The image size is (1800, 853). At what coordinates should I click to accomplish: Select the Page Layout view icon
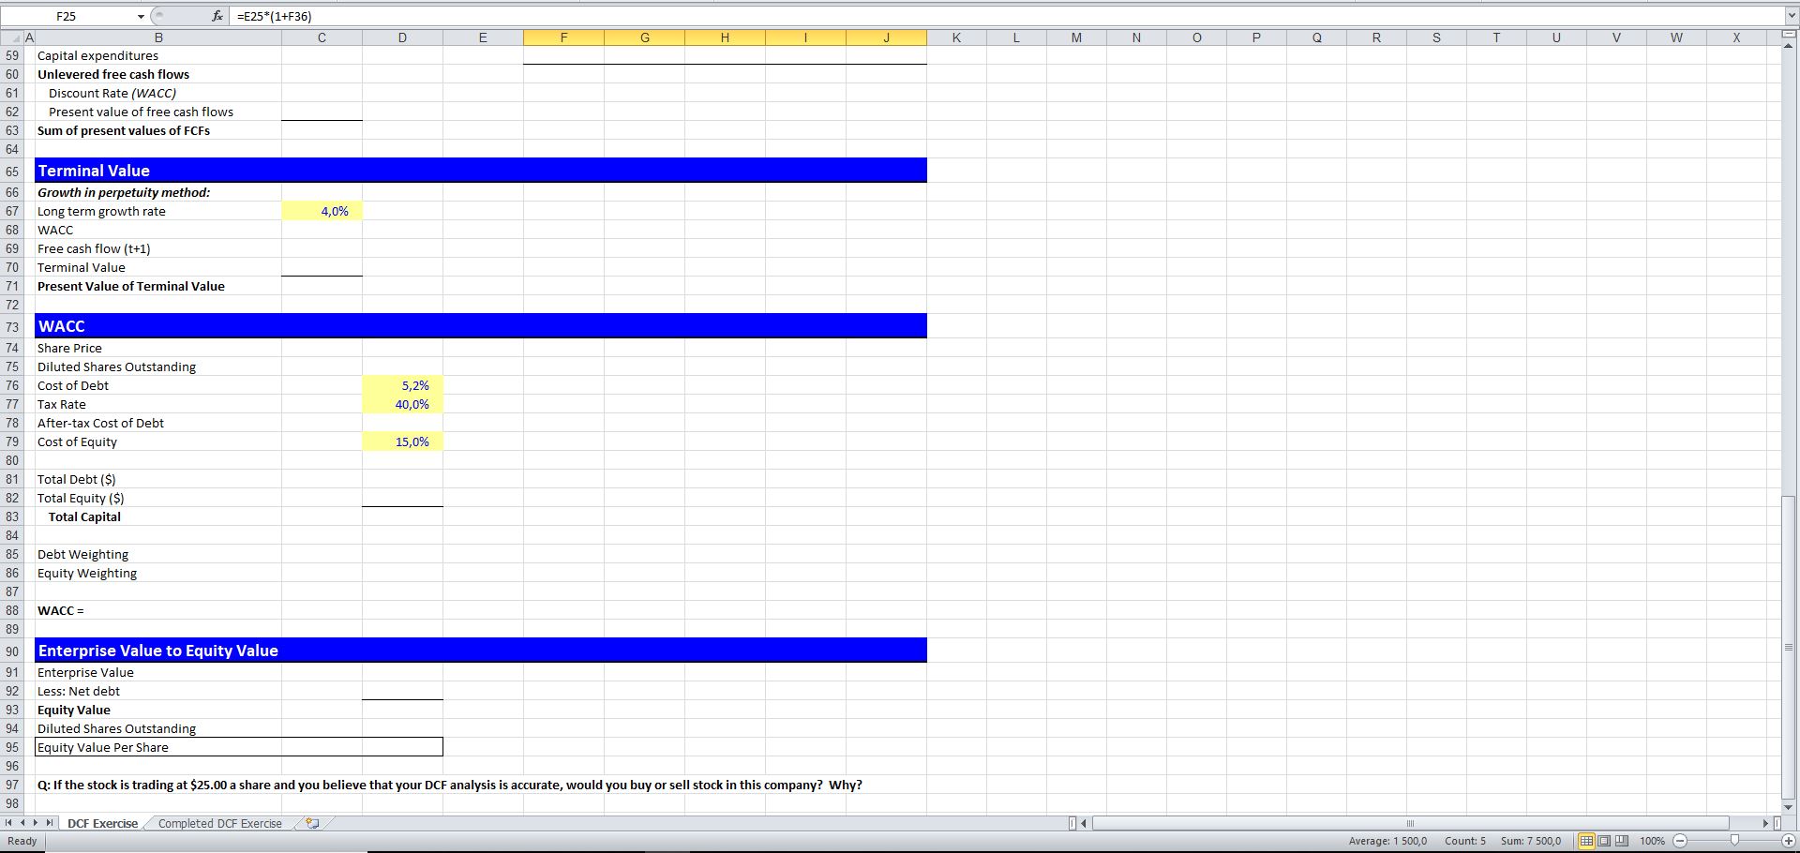coord(1605,841)
